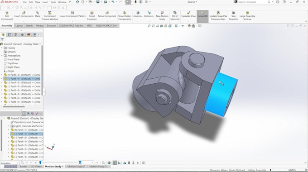The height and width of the screenshot is (172, 308).
Task: Click the playback speed combo box
Action: [x=86, y=162]
